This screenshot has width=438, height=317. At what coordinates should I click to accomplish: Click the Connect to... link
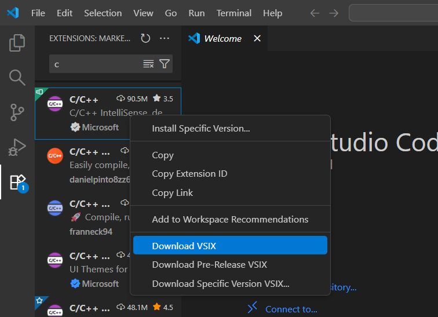click(x=291, y=309)
